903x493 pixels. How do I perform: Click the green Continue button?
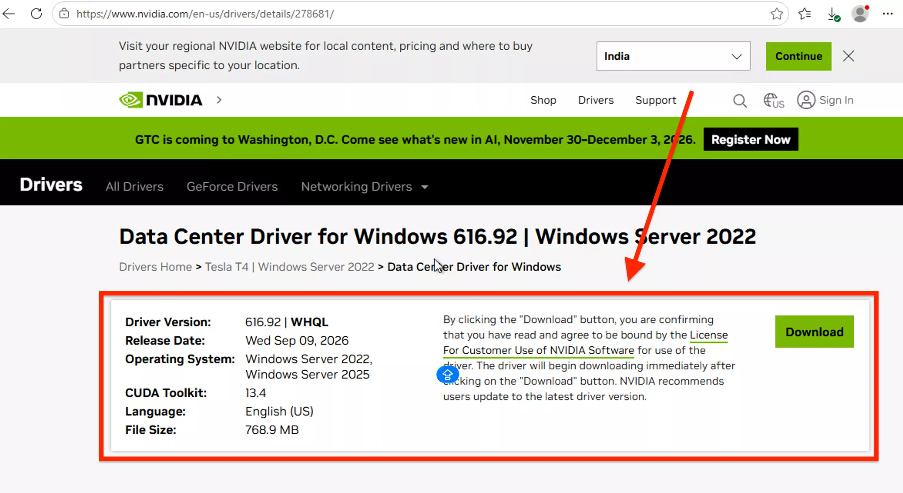point(799,56)
